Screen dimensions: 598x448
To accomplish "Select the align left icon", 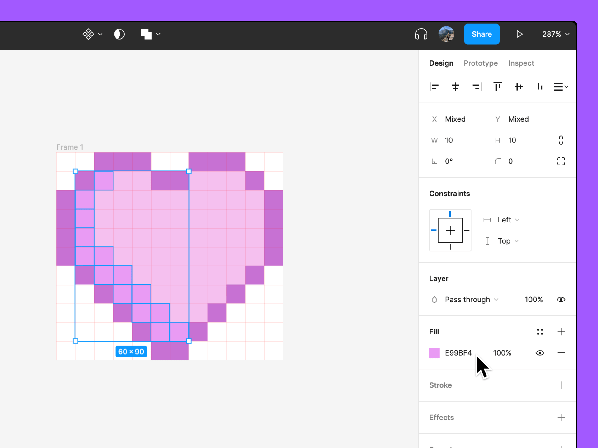I will (434, 87).
